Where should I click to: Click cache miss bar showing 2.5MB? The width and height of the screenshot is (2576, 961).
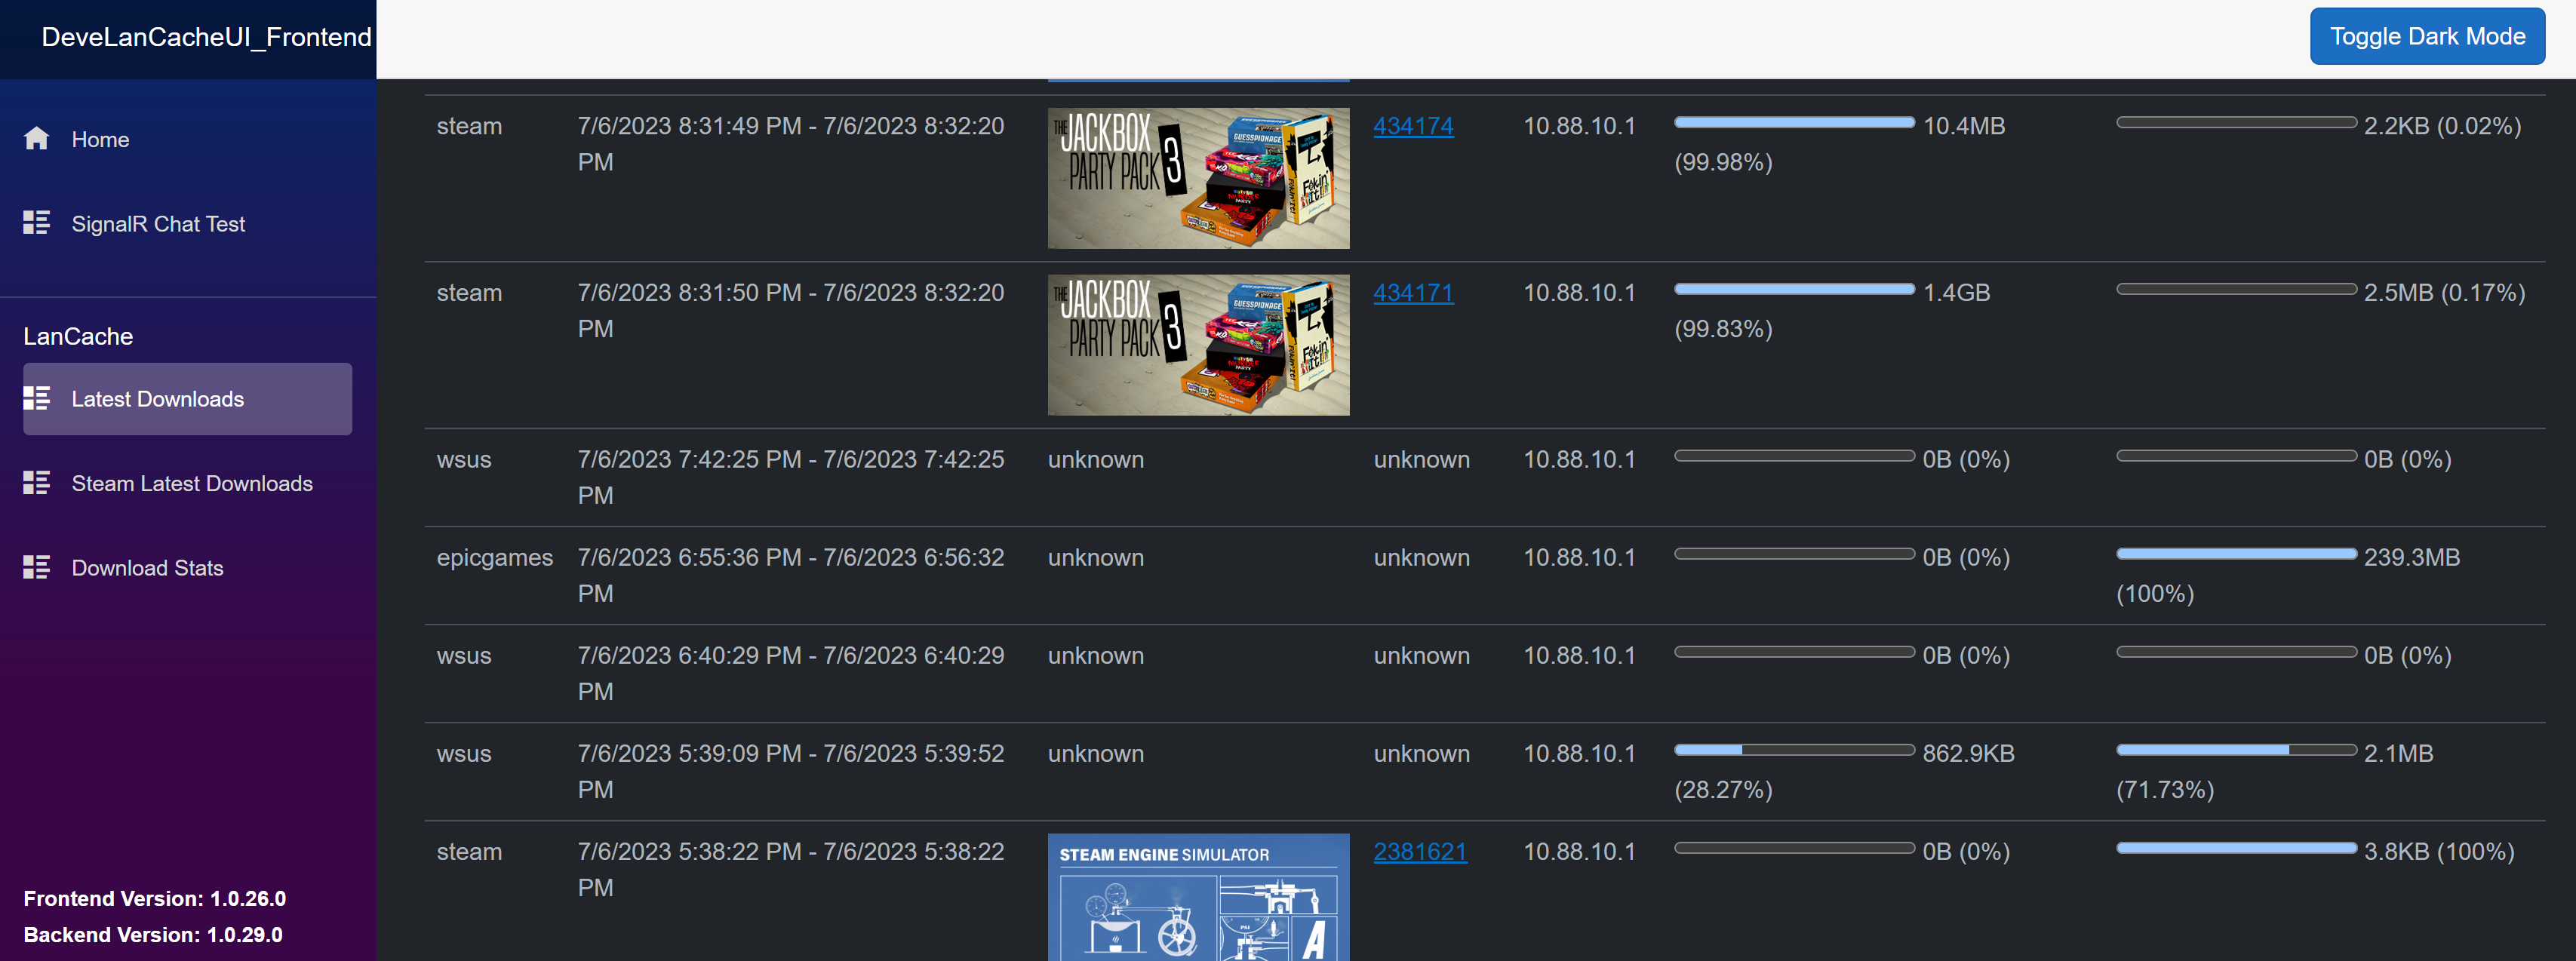(2236, 289)
